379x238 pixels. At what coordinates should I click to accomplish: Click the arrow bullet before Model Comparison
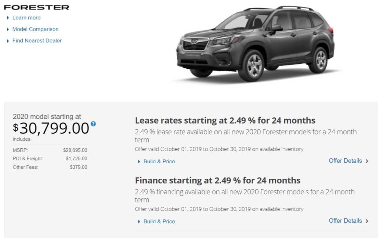click(8, 29)
